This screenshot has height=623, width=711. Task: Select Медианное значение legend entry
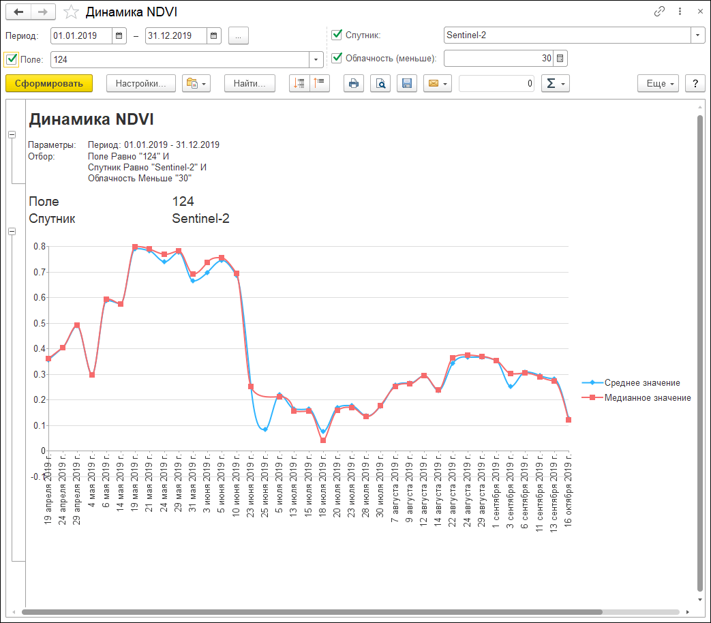(636, 397)
